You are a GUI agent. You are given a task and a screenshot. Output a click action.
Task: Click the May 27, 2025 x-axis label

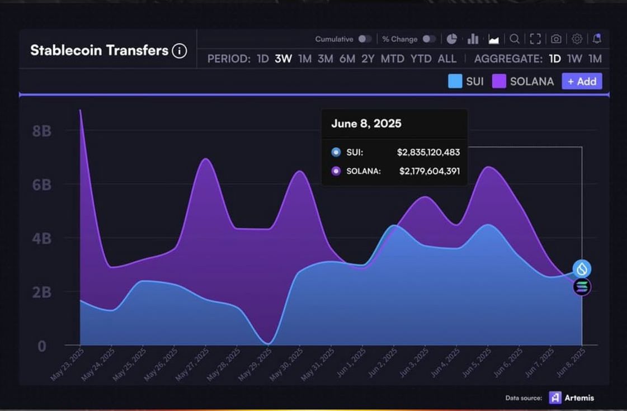(192, 364)
